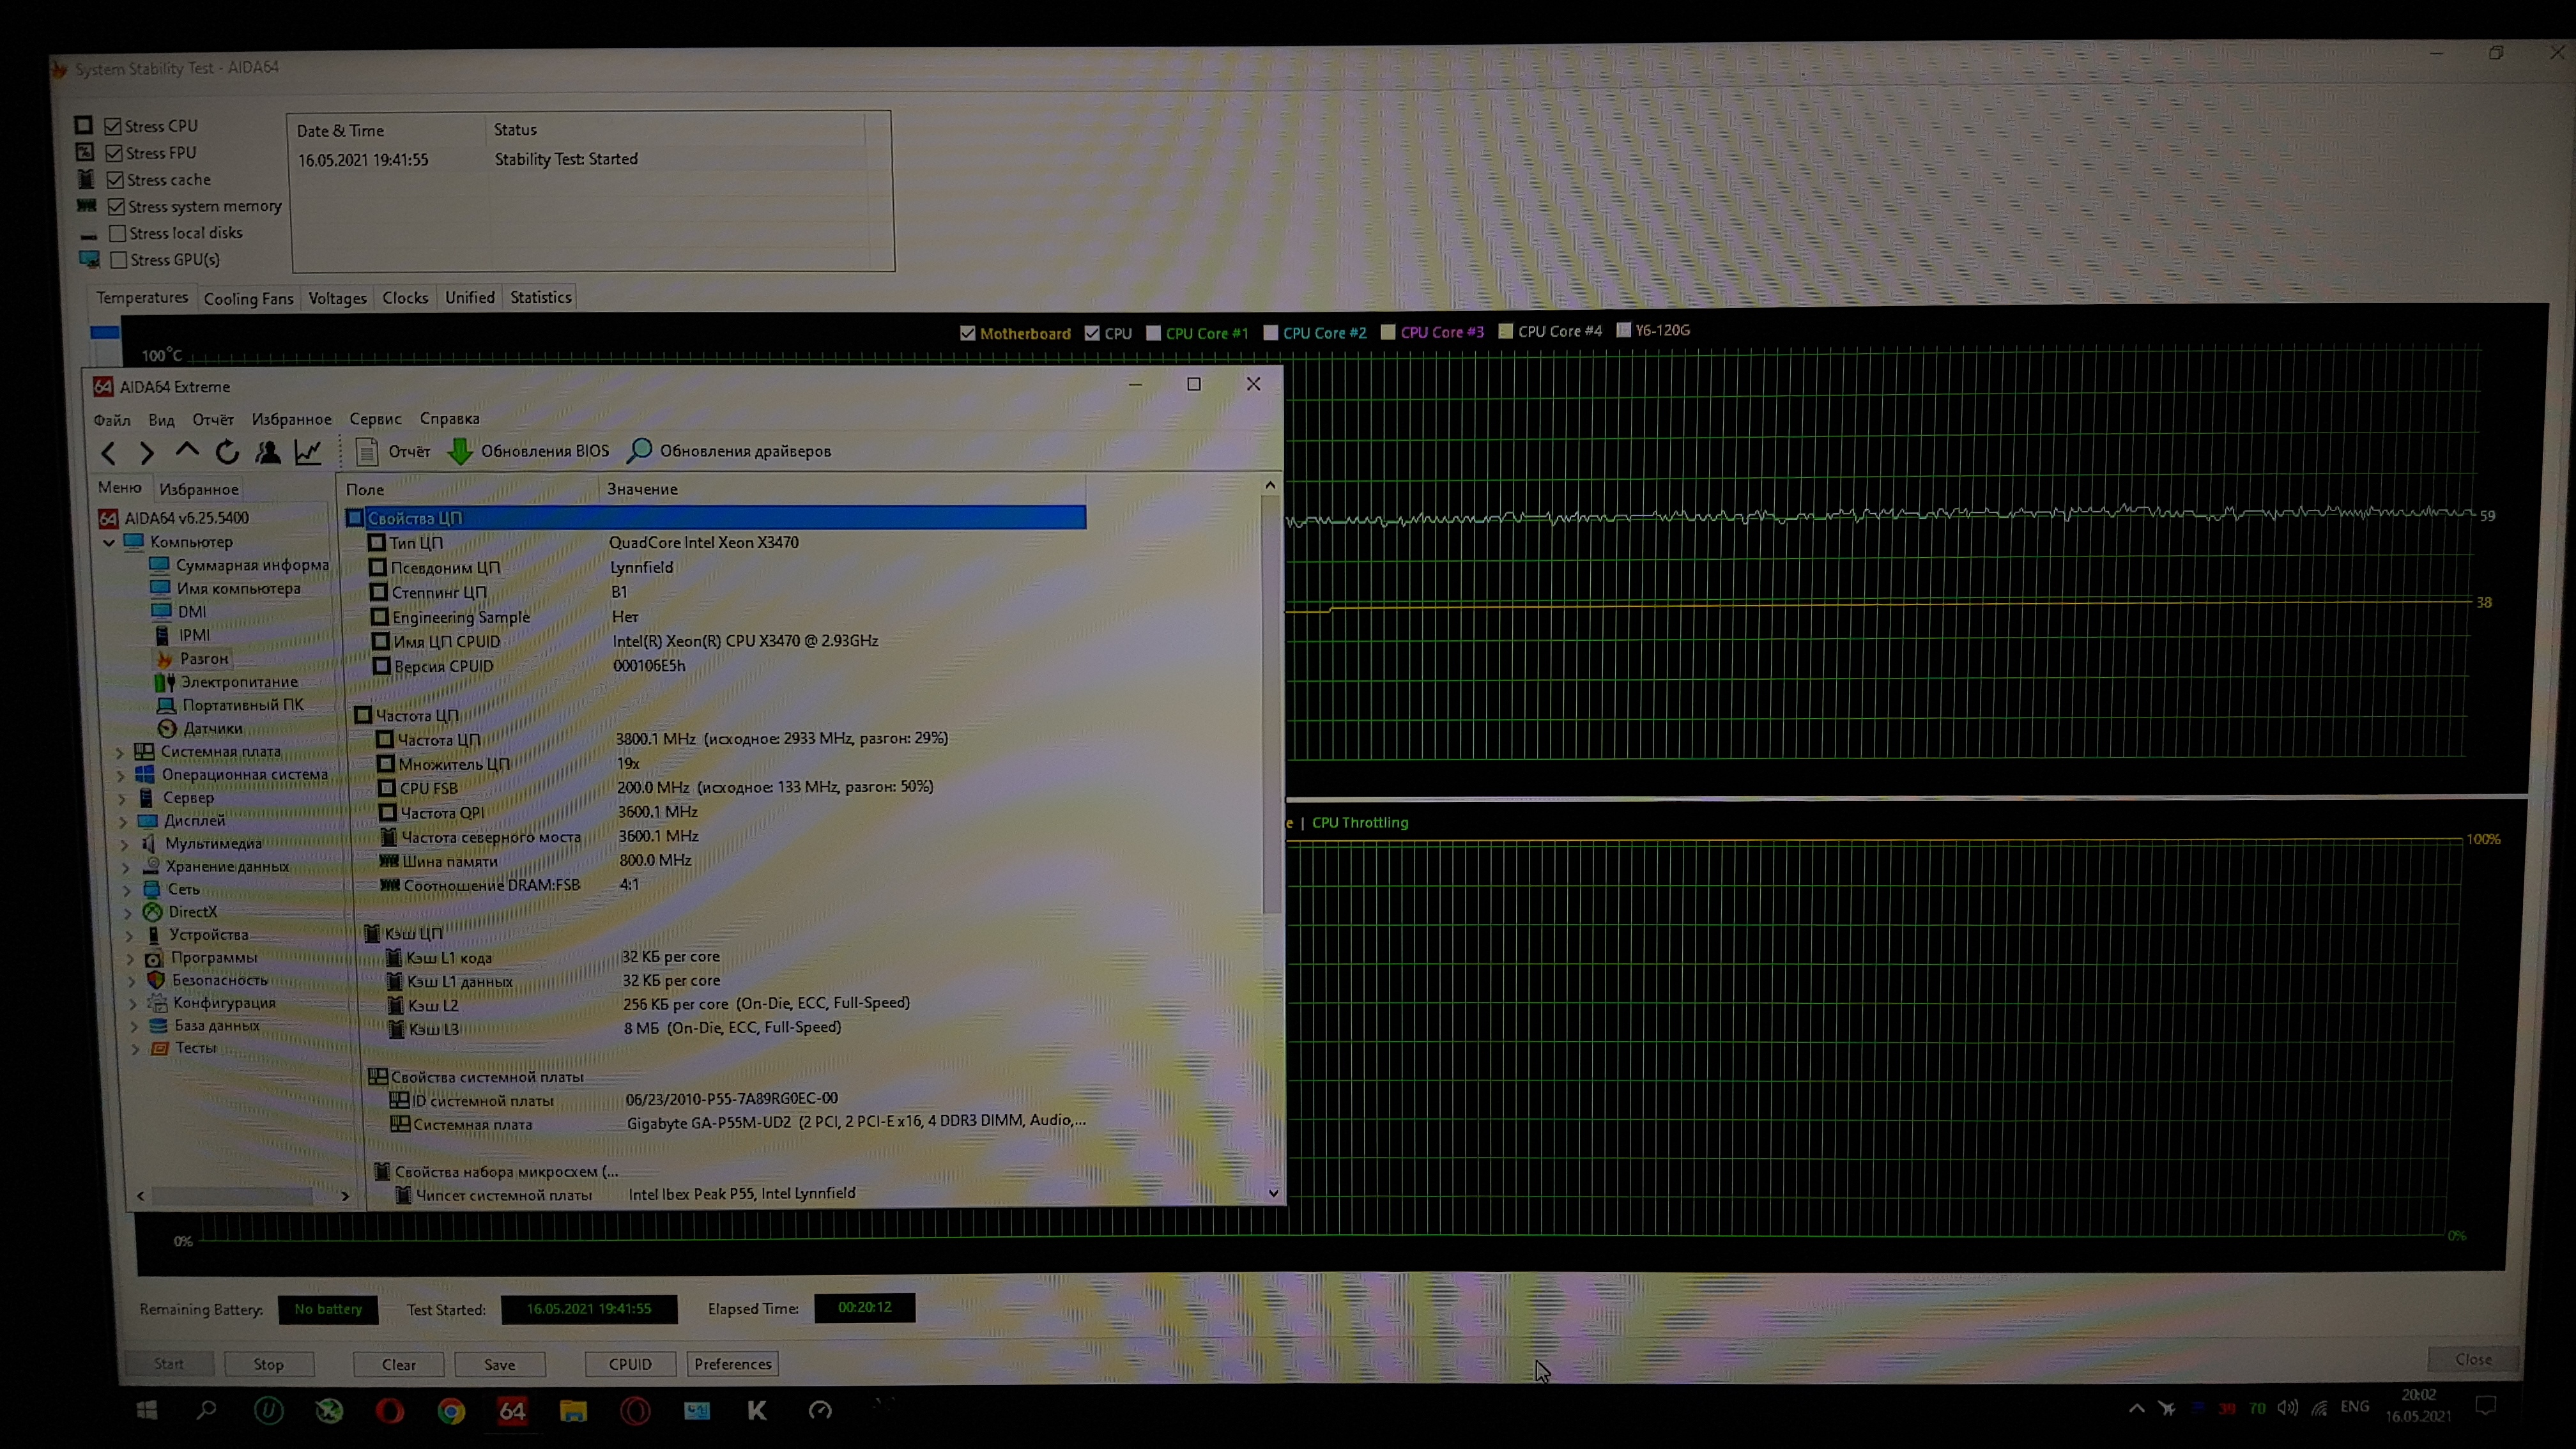Go up a level with the up arrow icon

187,452
